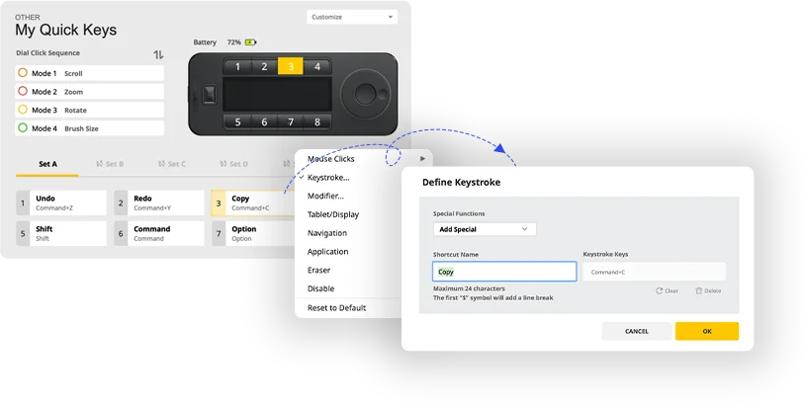Click the Delete trash icon
The height and width of the screenshot is (405, 808).
click(698, 290)
